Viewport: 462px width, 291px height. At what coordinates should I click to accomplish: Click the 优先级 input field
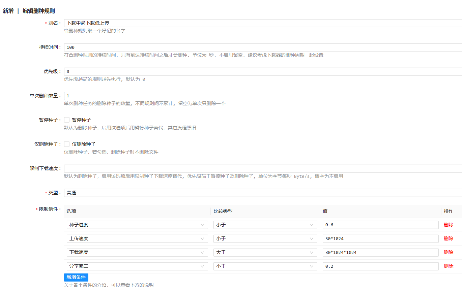(x=263, y=72)
